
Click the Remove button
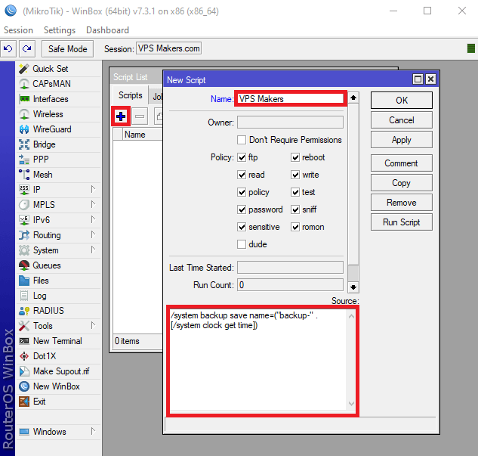pos(402,203)
